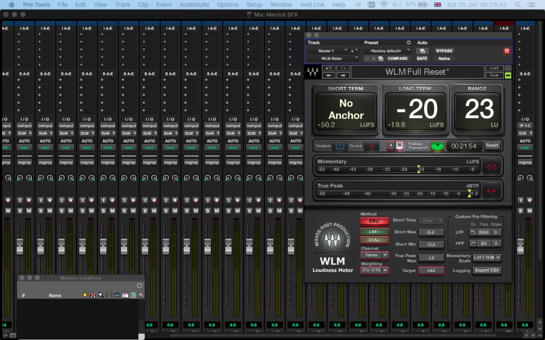Image resolution: width=545 pixels, height=340 pixels.
Task: Open the Memory Locations window menu arrow
Action: coord(139,286)
